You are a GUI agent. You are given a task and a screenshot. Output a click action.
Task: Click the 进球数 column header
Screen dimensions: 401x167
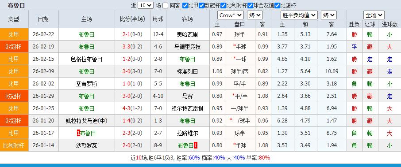389,24
